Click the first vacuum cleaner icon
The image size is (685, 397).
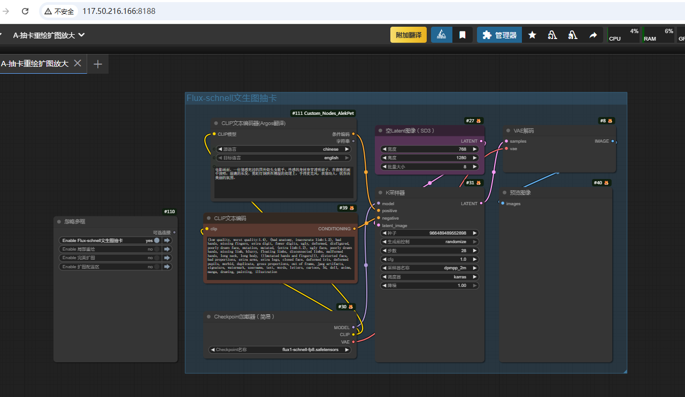tap(552, 35)
